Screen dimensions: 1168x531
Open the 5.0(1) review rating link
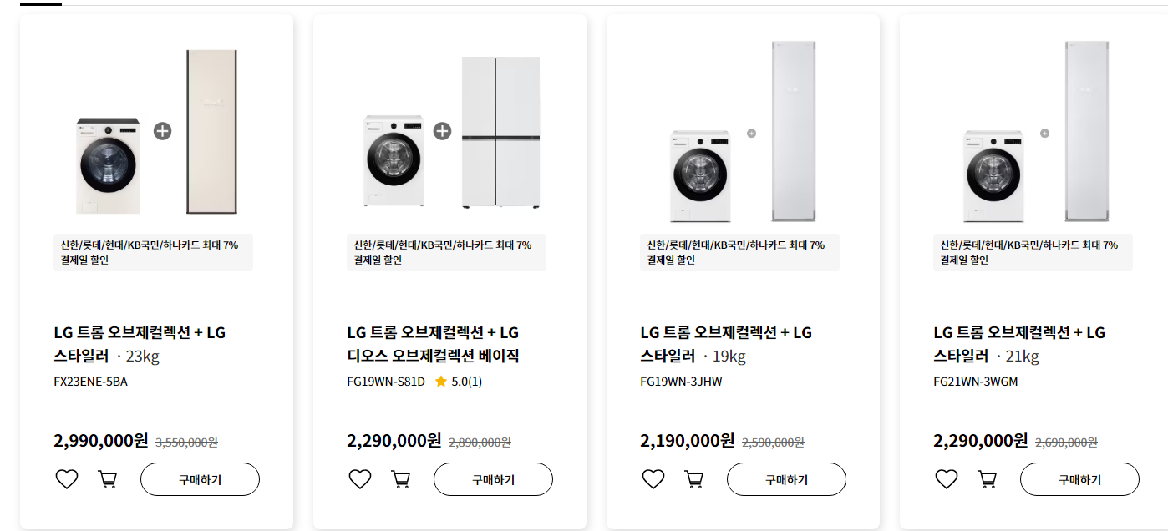coord(462,381)
